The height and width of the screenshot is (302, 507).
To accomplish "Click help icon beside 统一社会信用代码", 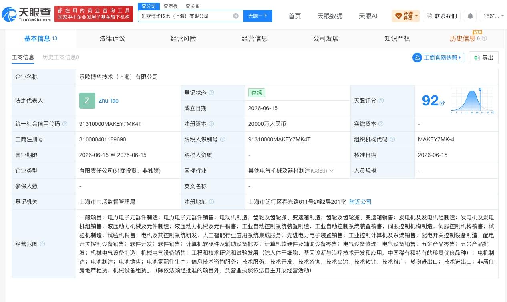I will pyautogui.click(x=65, y=124).
